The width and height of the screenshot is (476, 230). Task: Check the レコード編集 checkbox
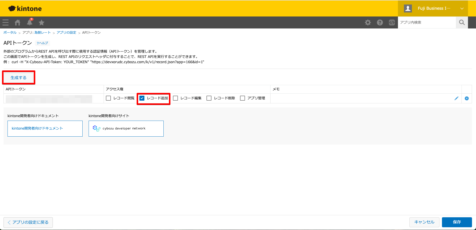(175, 98)
